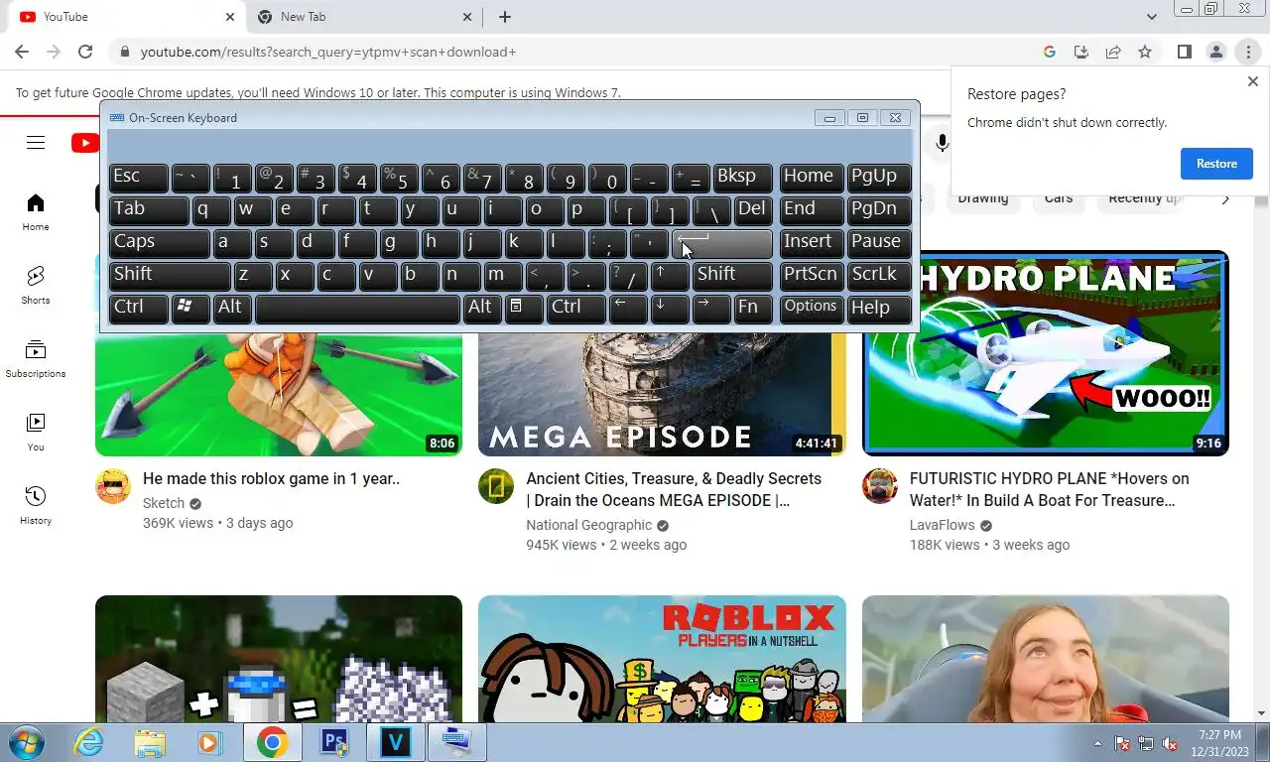Viewport: 1270px width, 762px height.
Task: Click the Enter key on On-Screen Keyboard
Action: [x=722, y=243]
